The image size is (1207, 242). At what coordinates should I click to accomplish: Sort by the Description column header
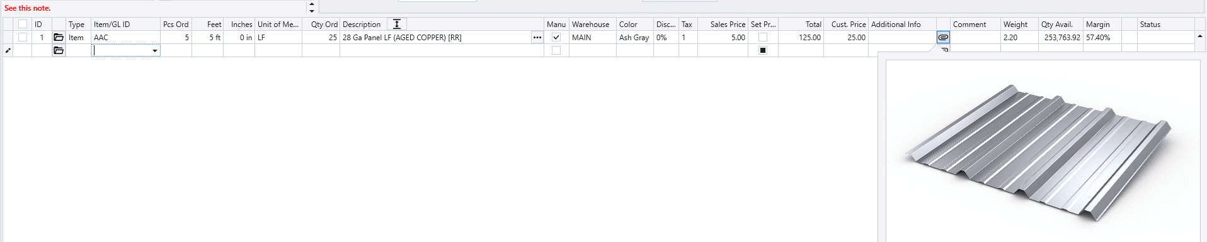[362, 25]
